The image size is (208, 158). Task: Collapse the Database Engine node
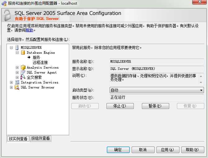(x=17, y=52)
